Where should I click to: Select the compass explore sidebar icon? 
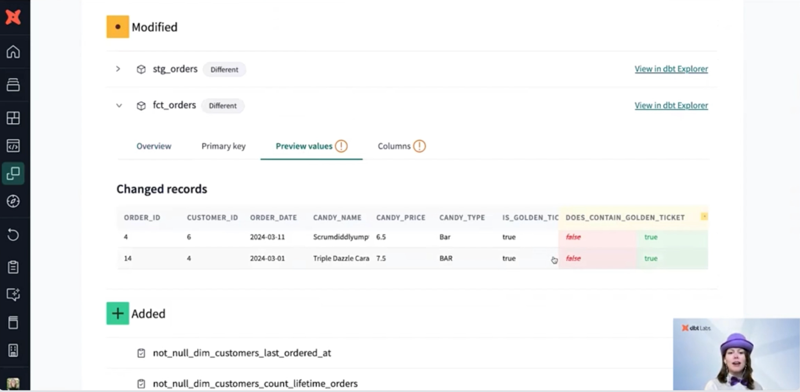tap(13, 201)
